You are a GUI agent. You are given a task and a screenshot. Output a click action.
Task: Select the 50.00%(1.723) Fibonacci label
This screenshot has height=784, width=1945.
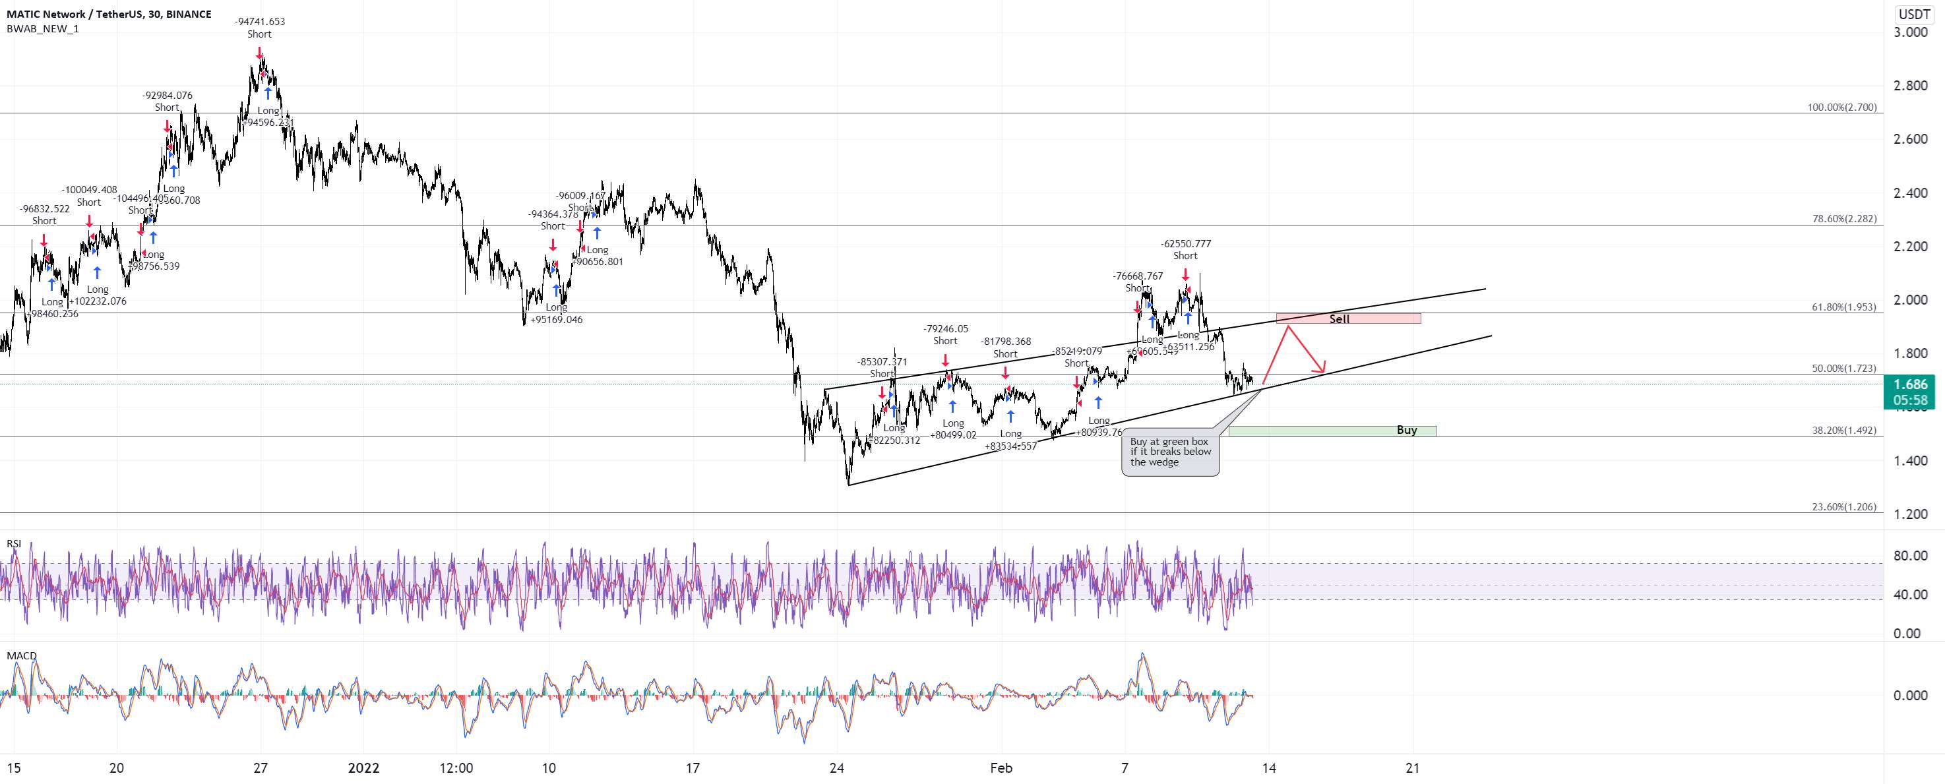[1844, 368]
